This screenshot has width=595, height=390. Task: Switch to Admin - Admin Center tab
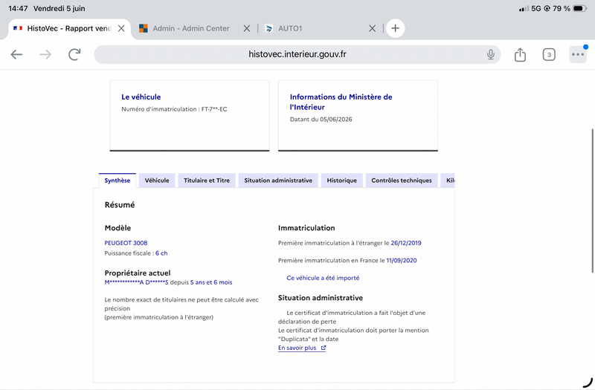pos(191,28)
